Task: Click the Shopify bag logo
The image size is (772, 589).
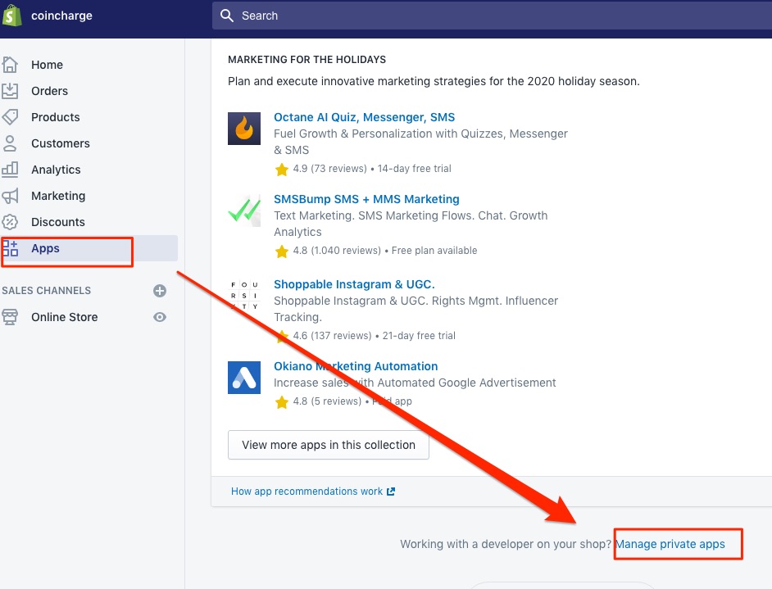Action: pyautogui.click(x=11, y=16)
